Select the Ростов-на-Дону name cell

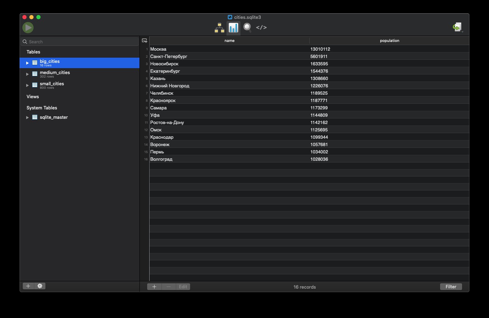point(229,122)
